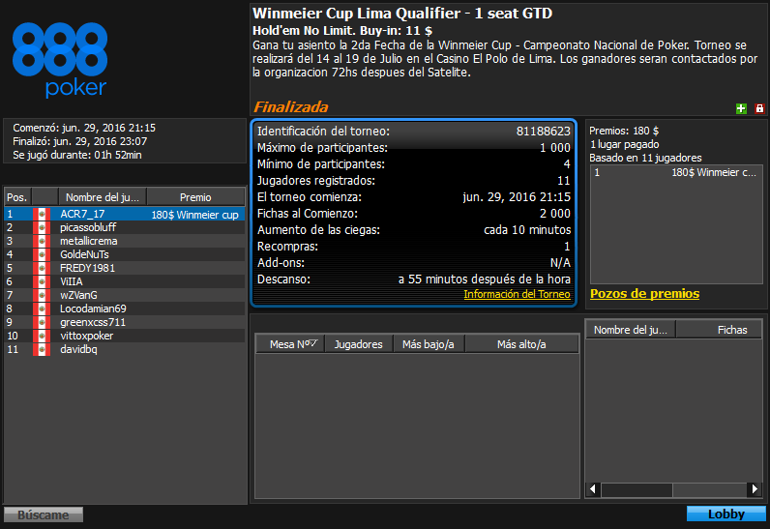Screen dimensions: 770x529
Task: Sort tables by Mesa Nº column
Action: tap(290, 344)
